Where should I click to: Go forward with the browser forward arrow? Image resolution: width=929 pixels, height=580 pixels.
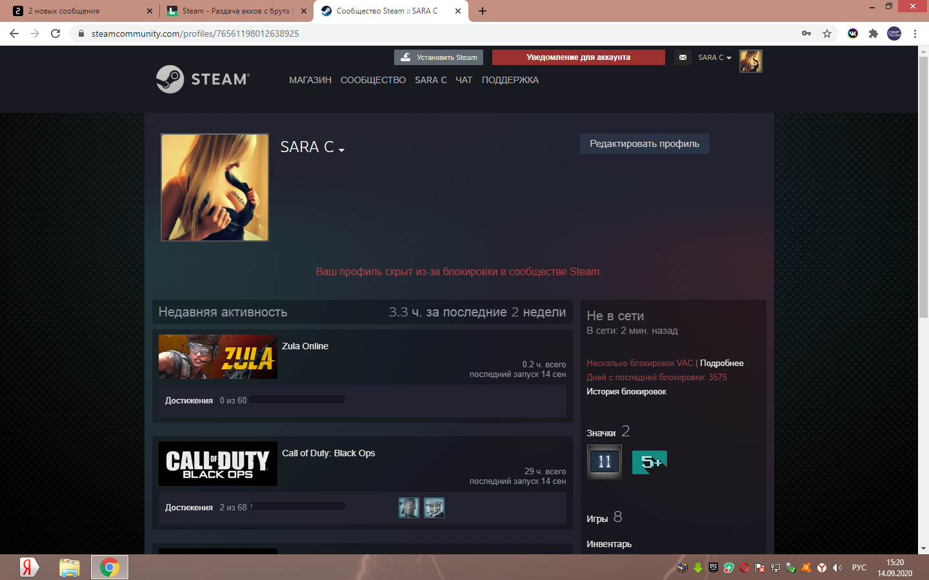coord(35,34)
